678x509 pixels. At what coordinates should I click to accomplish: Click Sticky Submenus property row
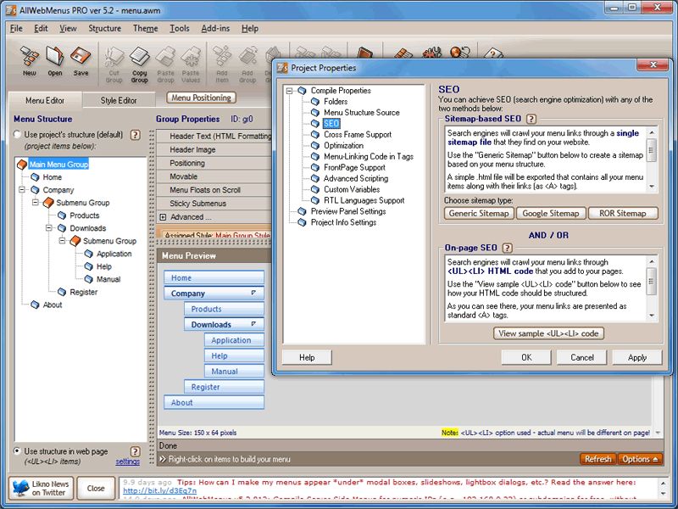coord(214,204)
